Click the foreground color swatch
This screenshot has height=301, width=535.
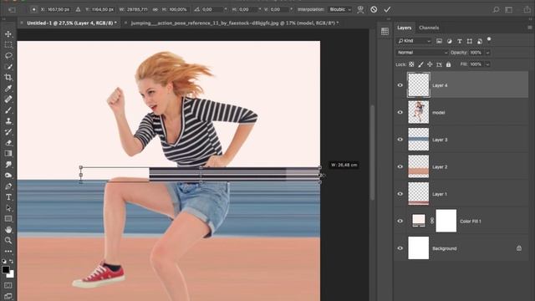pos(6,269)
